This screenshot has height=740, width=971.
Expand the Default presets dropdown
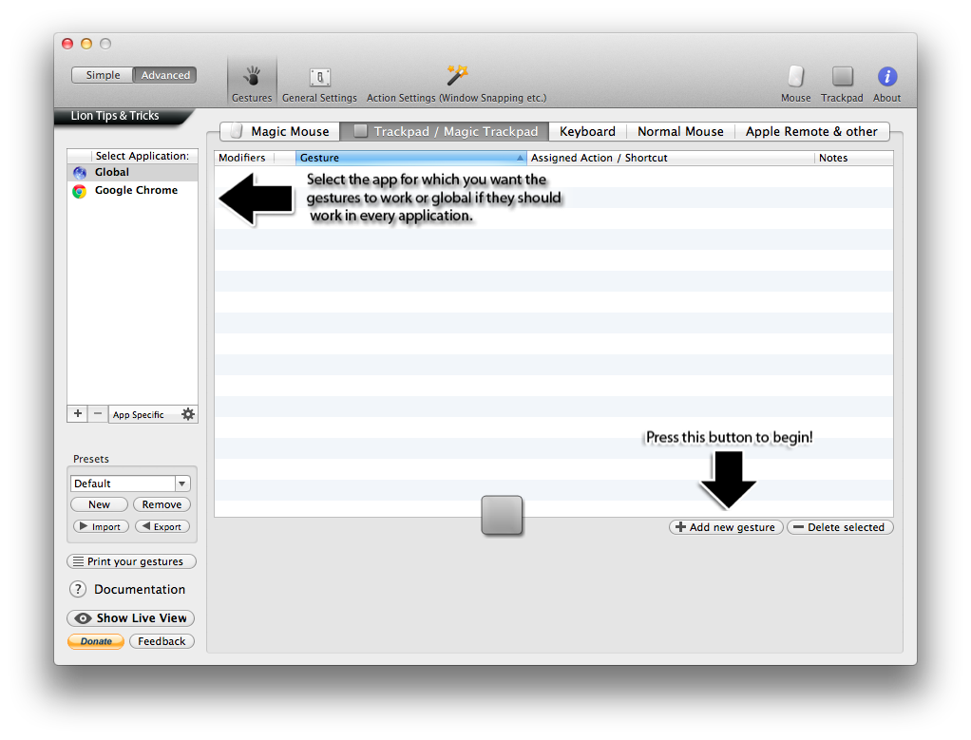pos(182,484)
